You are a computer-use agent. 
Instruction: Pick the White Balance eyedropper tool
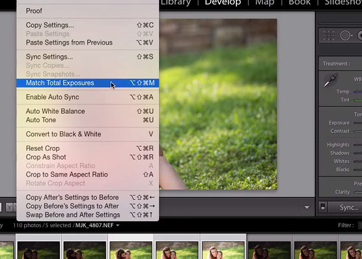click(330, 80)
